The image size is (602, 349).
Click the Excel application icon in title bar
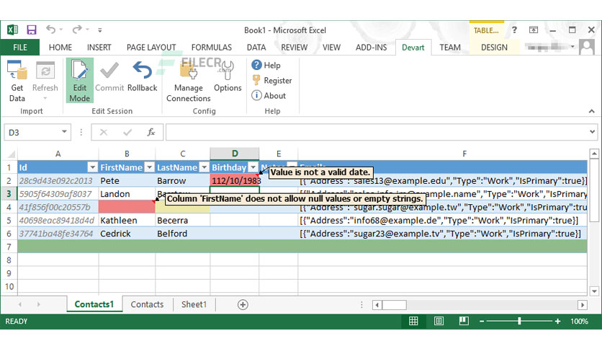(12, 30)
